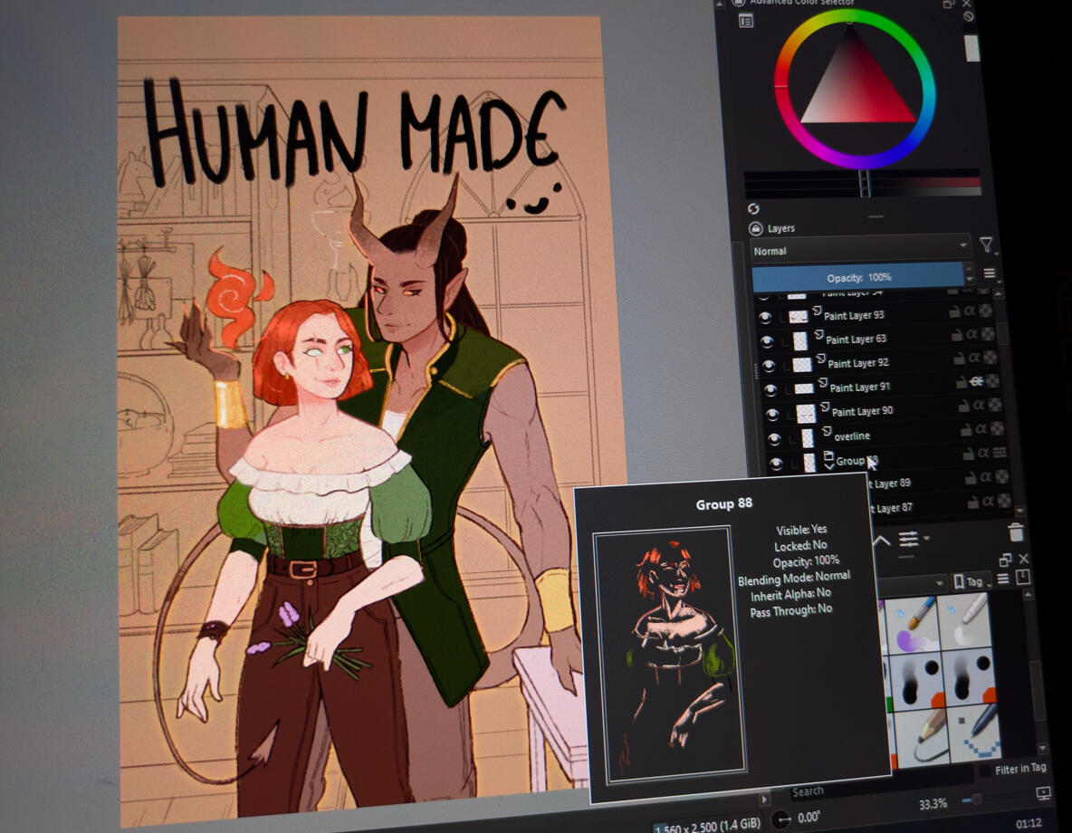This screenshot has height=833, width=1072.
Task: Open the Advanced Color Selector settings icon
Action: (x=746, y=21)
